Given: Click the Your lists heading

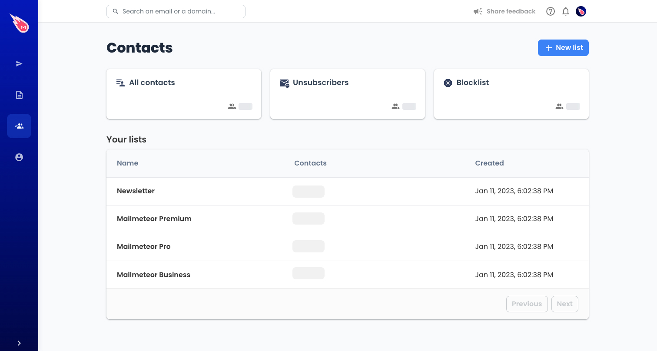Looking at the screenshot, I should (126, 139).
